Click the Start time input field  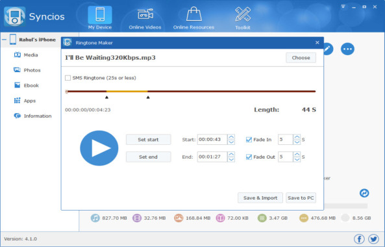point(212,139)
